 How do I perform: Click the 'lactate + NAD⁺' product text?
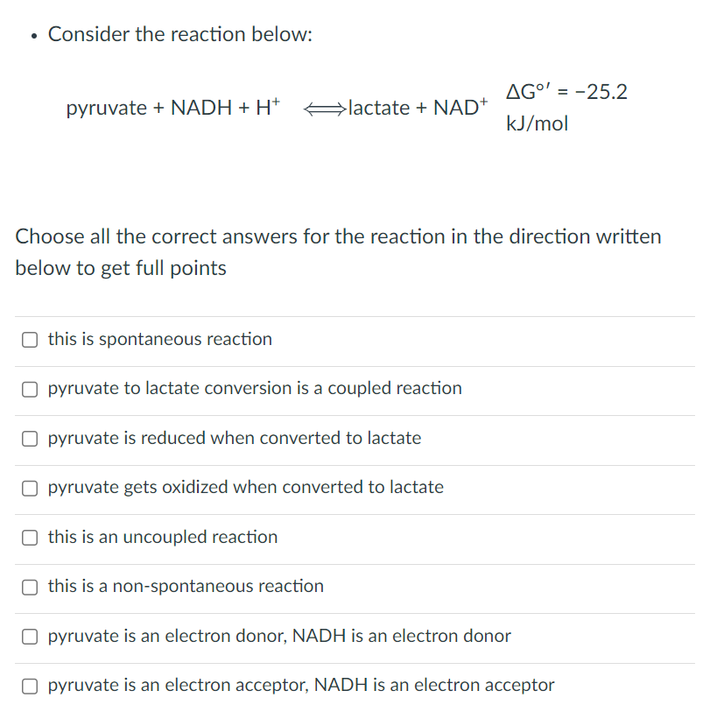point(416,107)
